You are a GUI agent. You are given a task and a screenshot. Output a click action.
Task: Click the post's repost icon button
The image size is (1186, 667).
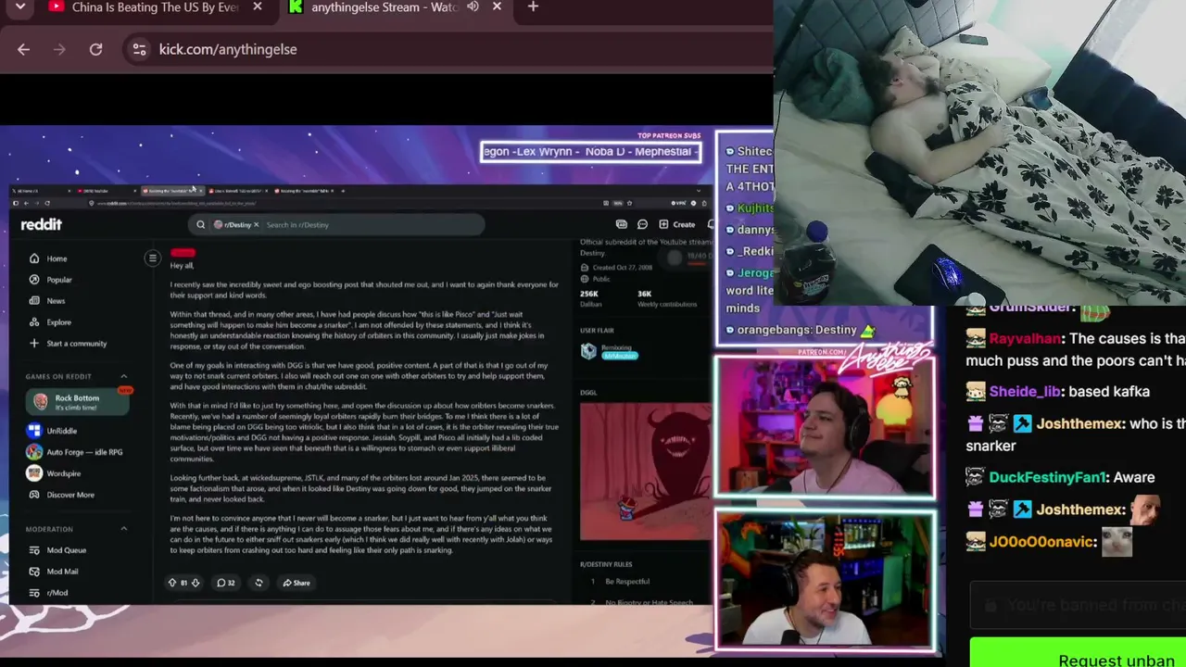(x=259, y=583)
